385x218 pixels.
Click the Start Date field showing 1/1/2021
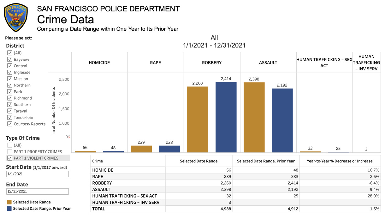click(37, 174)
